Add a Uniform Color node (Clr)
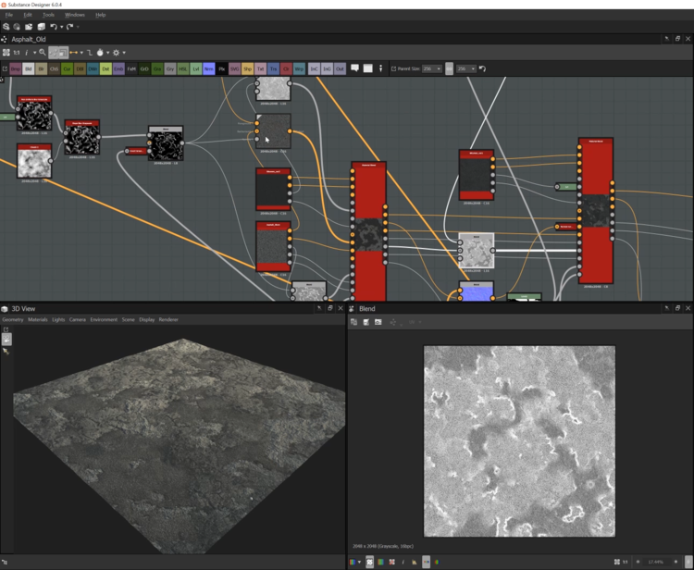This screenshot has width=694, height=570. [x=286, y=69]
